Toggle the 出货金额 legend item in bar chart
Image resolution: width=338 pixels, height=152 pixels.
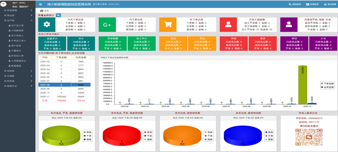coord(327,87)
